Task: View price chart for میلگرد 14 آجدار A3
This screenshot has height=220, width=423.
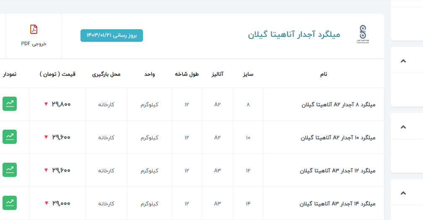Action: click(x=10, y=203)
